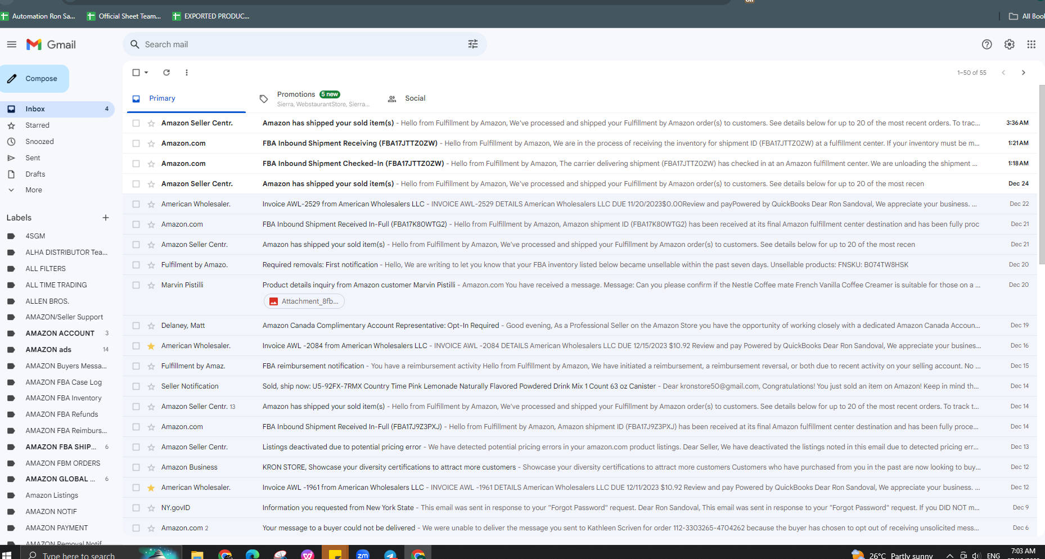Open the All Bookmarks folder
Image resolution: width=1045 pixels, height=559 pixels.
point(1026,16)
